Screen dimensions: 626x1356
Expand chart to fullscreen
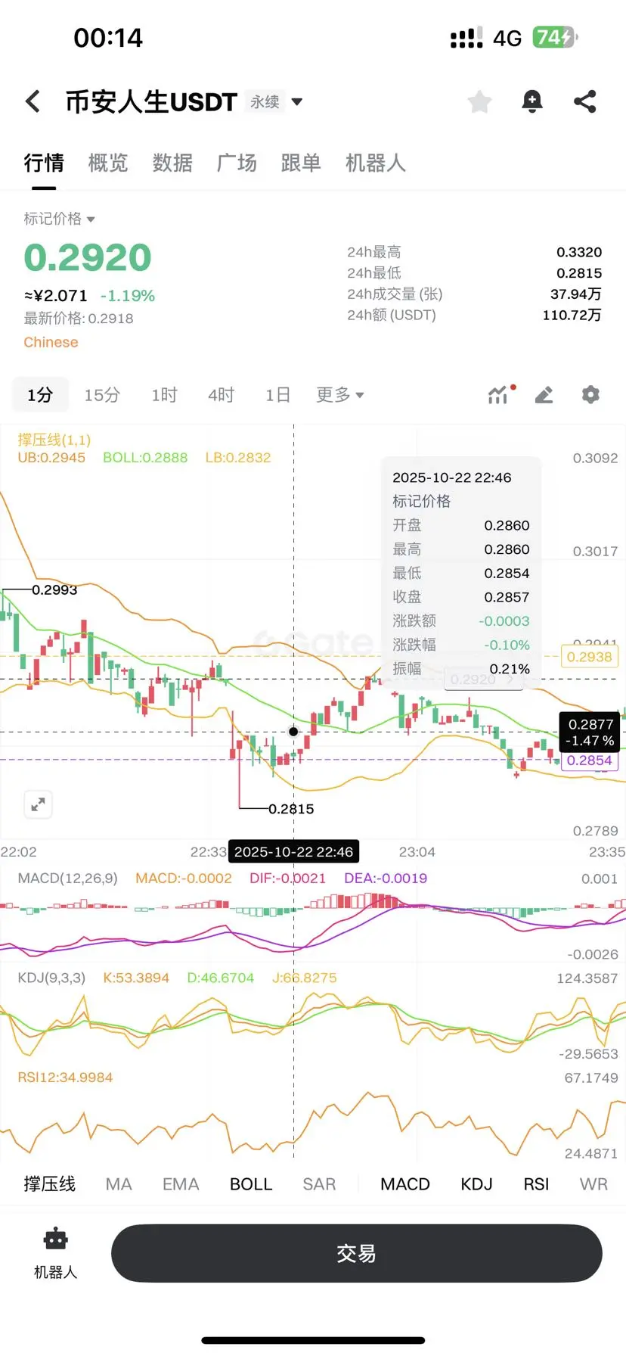(38, 804)
